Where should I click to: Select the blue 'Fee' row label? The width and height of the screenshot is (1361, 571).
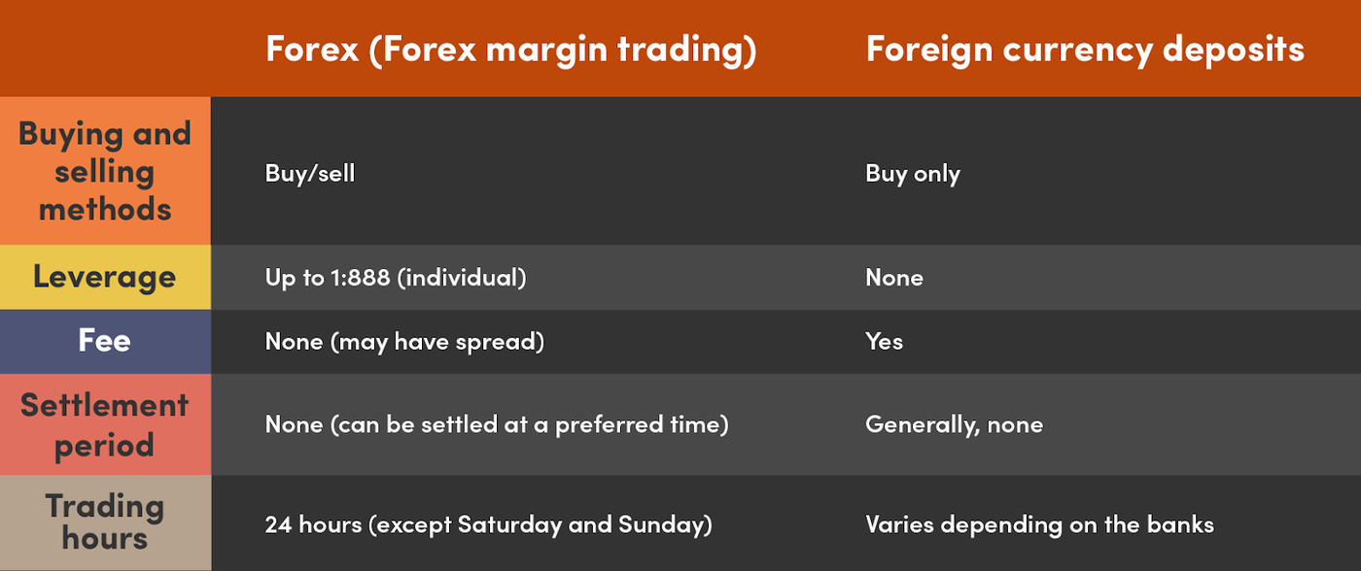[x=105, y=342]
